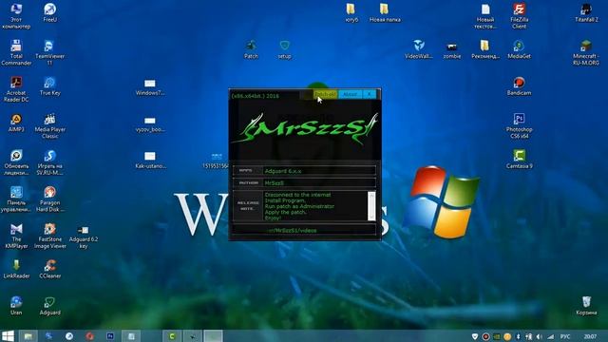Click the release note scrollbar down arrow
Image resolution: width=608 pixels, height=342 pixels.
(x=371, y=218)
